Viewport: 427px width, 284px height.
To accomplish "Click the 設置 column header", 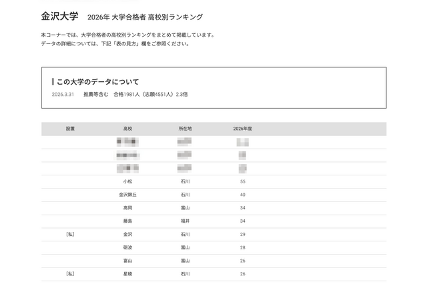I will [x=70, y=129].
